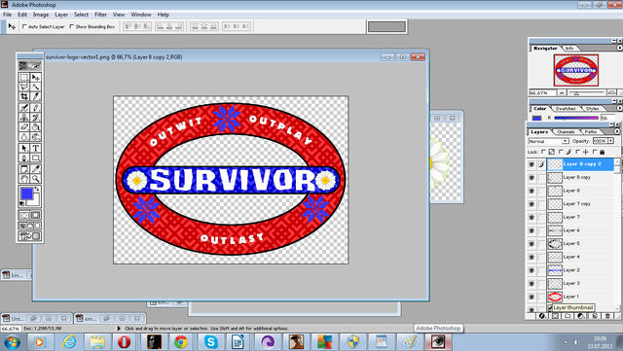
Task: Select the Paintbrush tool
Action: (36, 108)
